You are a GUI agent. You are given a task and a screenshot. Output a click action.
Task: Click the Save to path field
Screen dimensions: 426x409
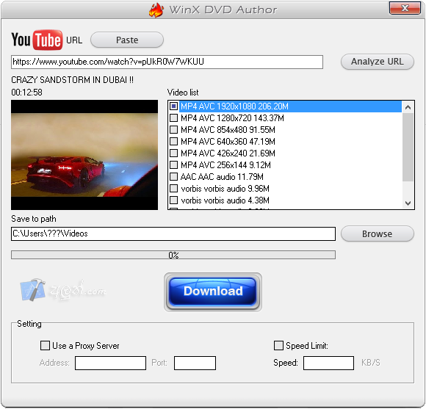tap(173, 234)
